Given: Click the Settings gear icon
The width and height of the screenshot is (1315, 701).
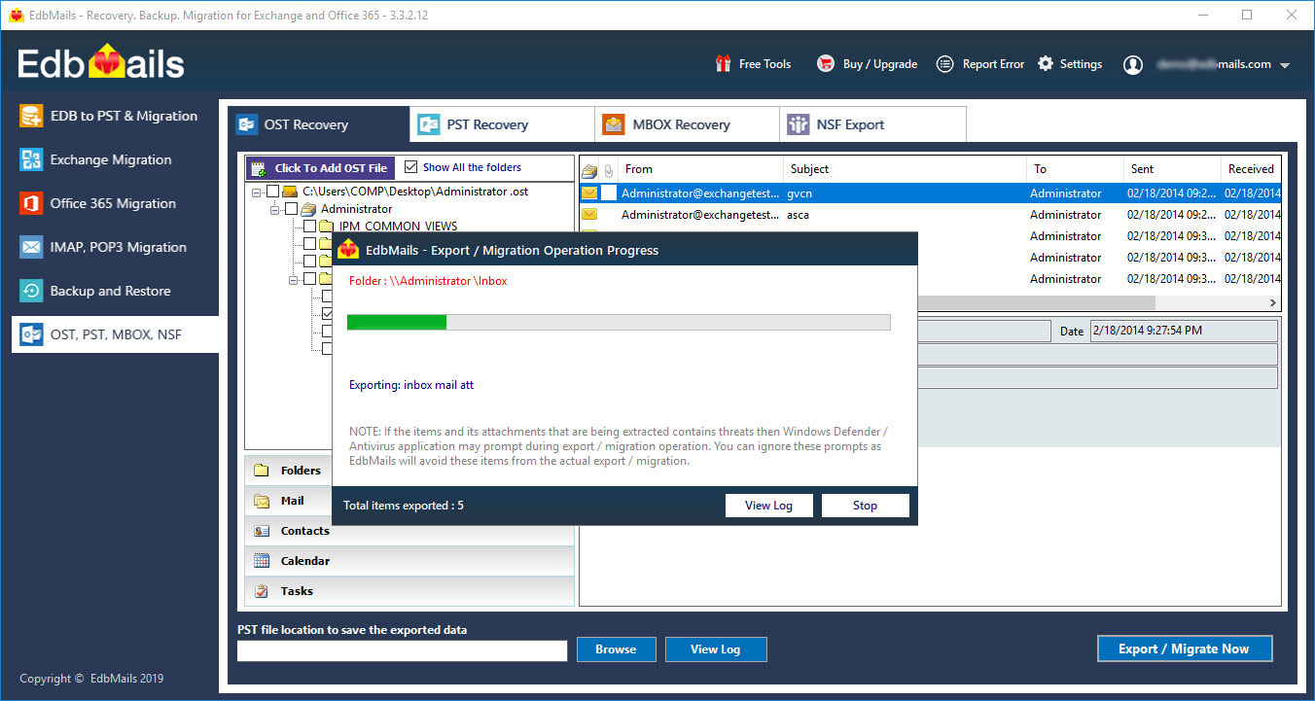Looking at the screenshot, I should pyautogui.click(x=1046, y=64).
